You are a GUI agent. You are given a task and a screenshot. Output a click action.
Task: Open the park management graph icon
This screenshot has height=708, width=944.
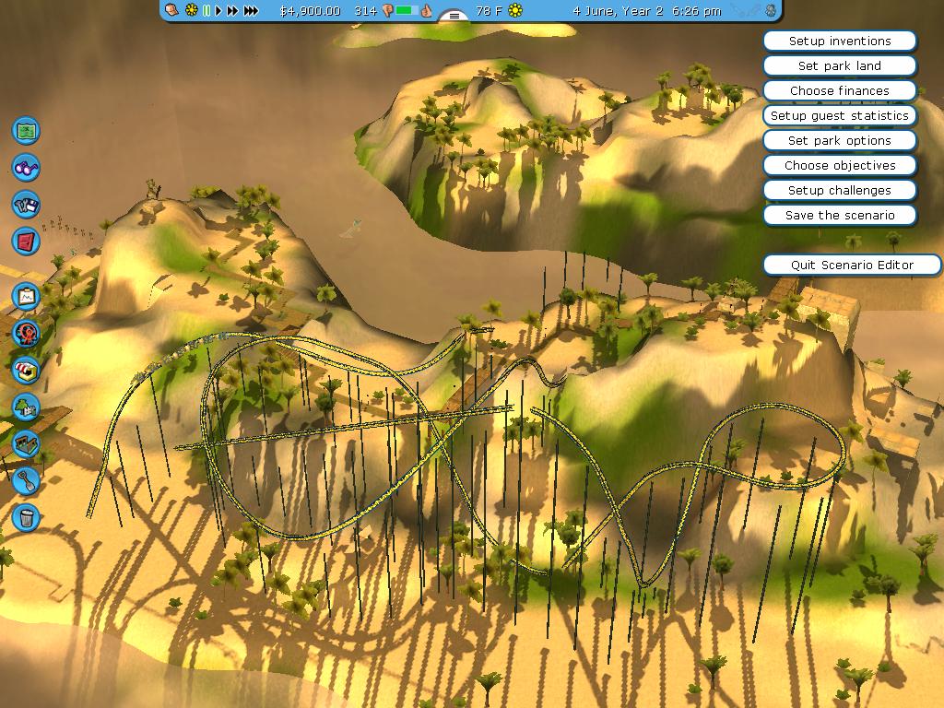click(x=26, y=296)
